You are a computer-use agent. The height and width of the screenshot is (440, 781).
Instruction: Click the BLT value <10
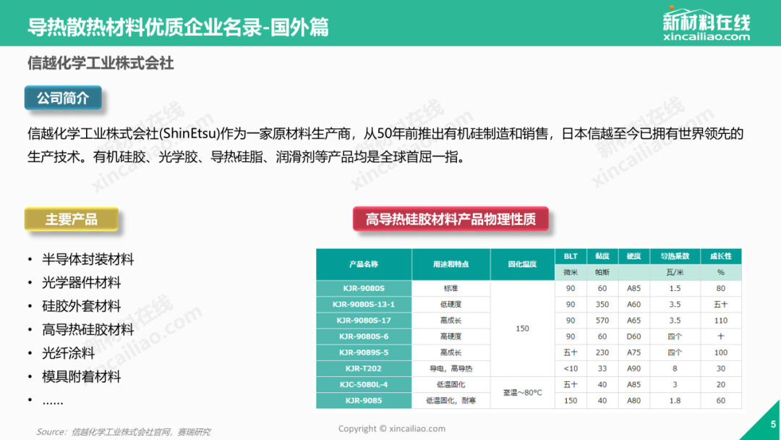click(x=571, y=368)
